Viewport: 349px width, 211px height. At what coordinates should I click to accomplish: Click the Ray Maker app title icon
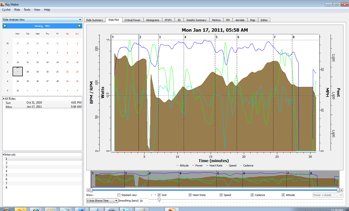(x=2, y=4)
